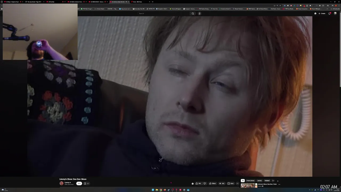
Task: Click the YouTube search magnifier button
Action: pos(193,13)
